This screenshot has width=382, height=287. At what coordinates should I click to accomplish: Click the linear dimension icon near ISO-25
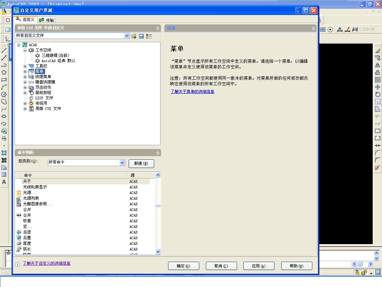(x=355, y=30)
